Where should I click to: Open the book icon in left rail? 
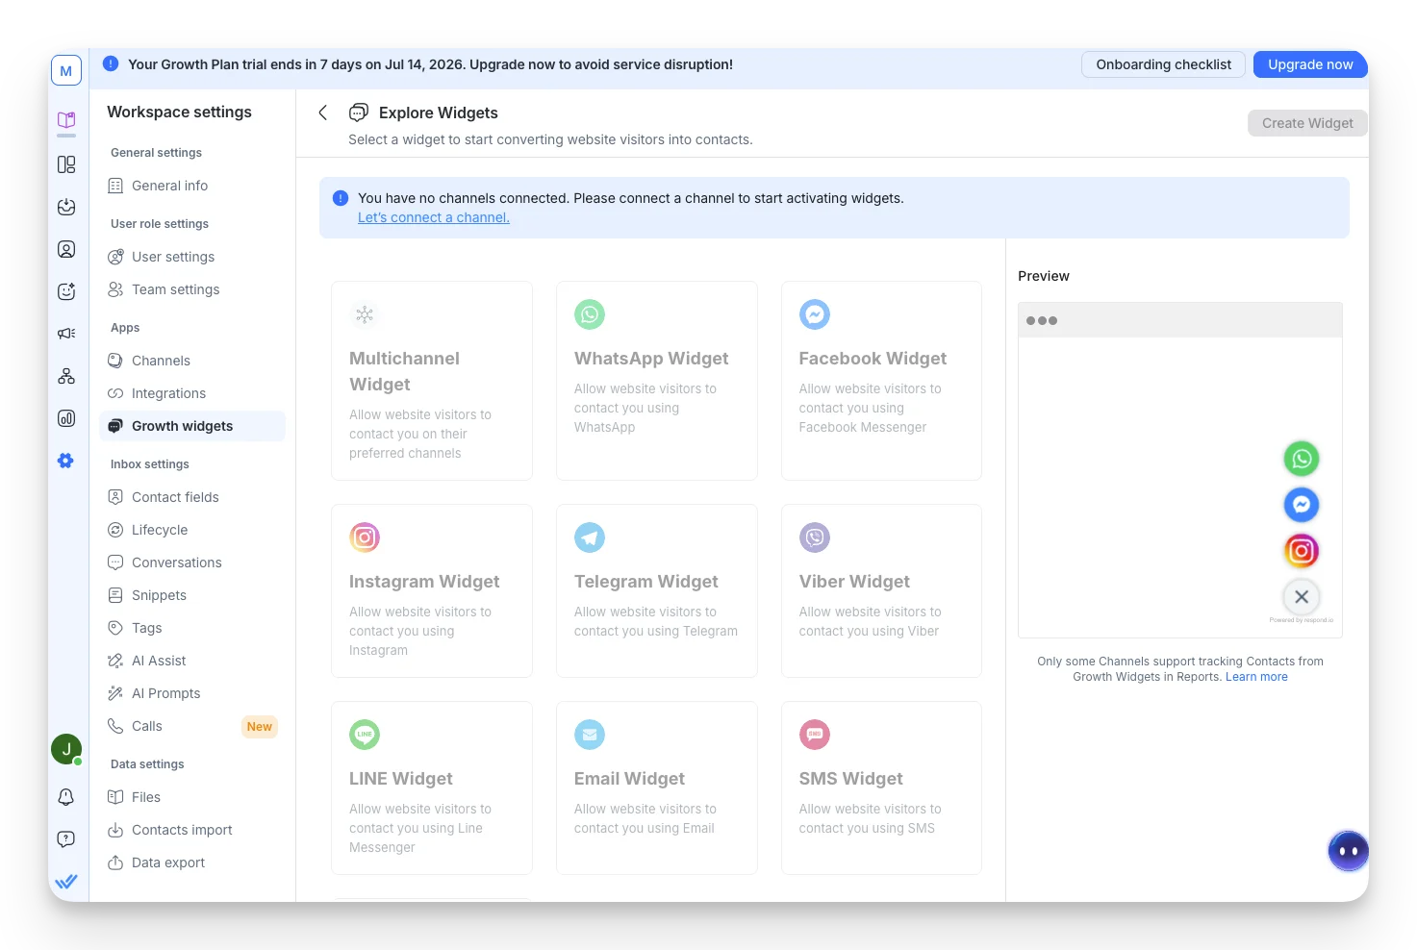[x=66, y=120]
